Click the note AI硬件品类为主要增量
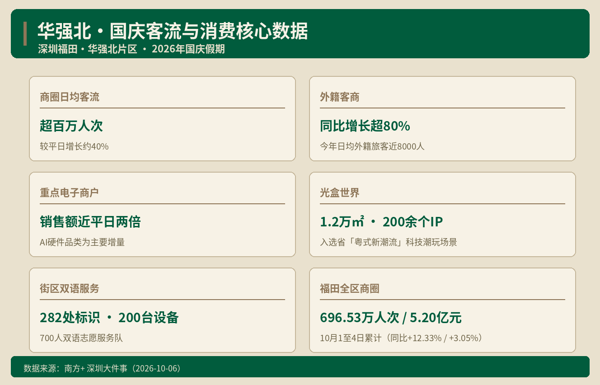The image size is (600, 385). tap(82, 242)
